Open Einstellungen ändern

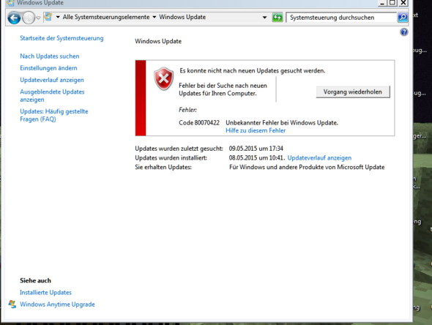[x=48, y=68]
